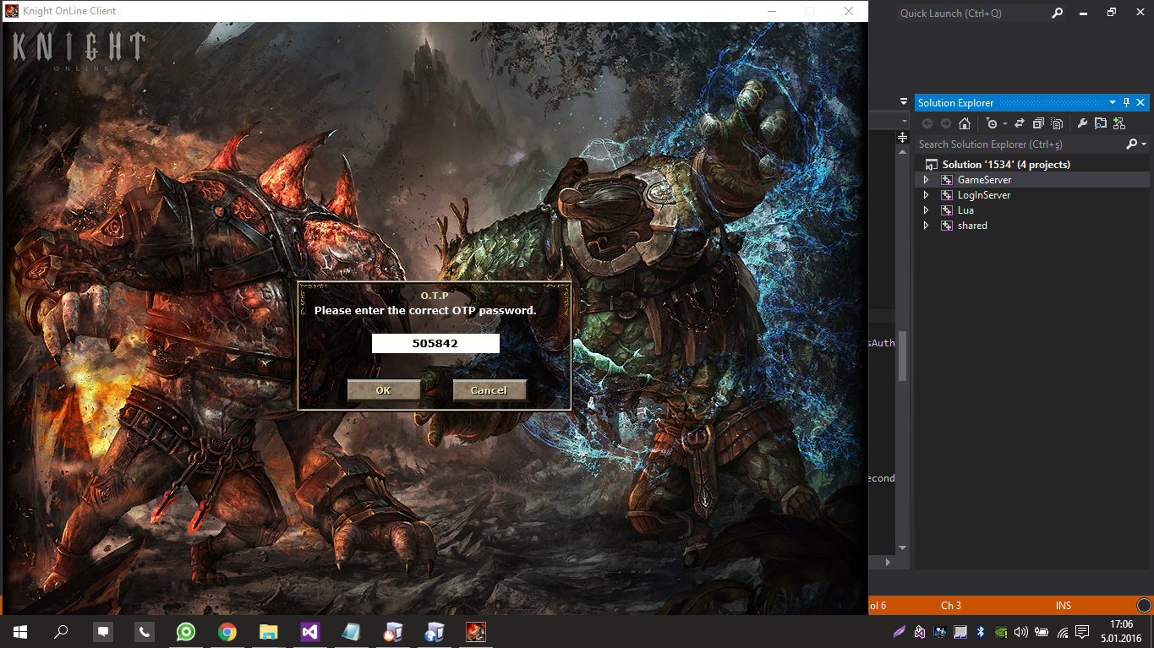Open search options dropdown in Solution Explorer
Image resolution: width=1154 pixels, height=648 pixels.
click(x=1144, y=145)
